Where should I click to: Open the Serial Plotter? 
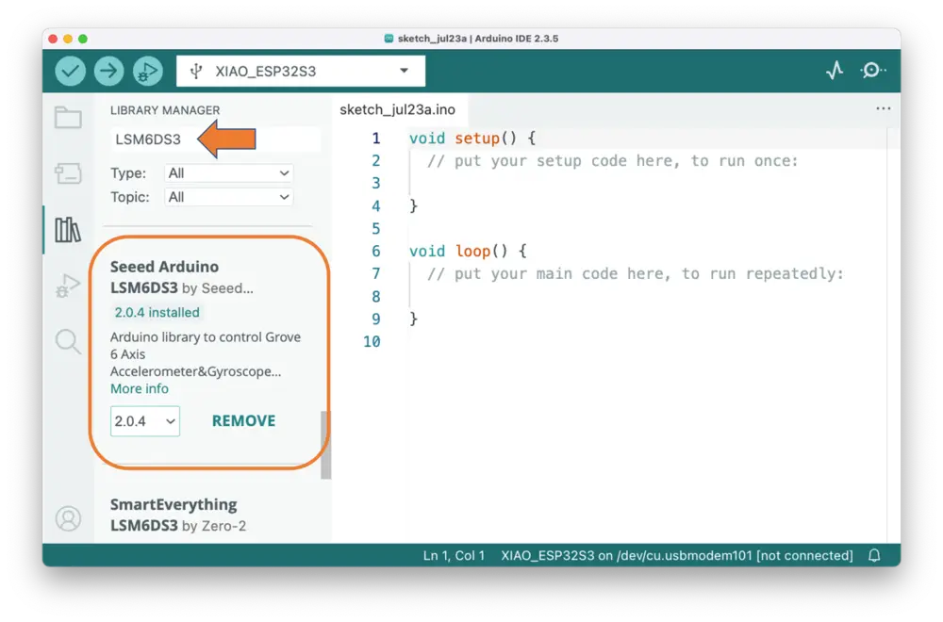tap(835, 71)
